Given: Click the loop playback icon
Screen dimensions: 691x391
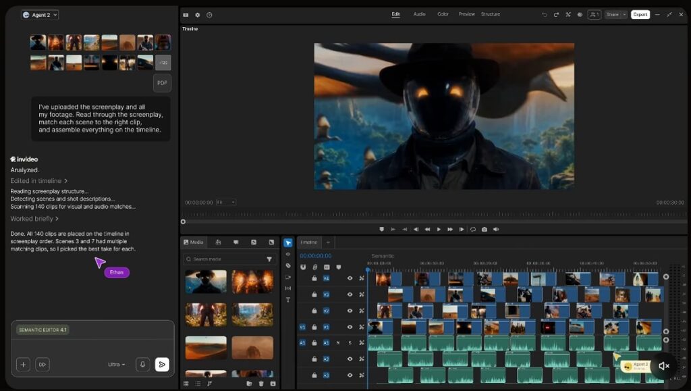Looking at the screenshot, I should click(473, 229).
